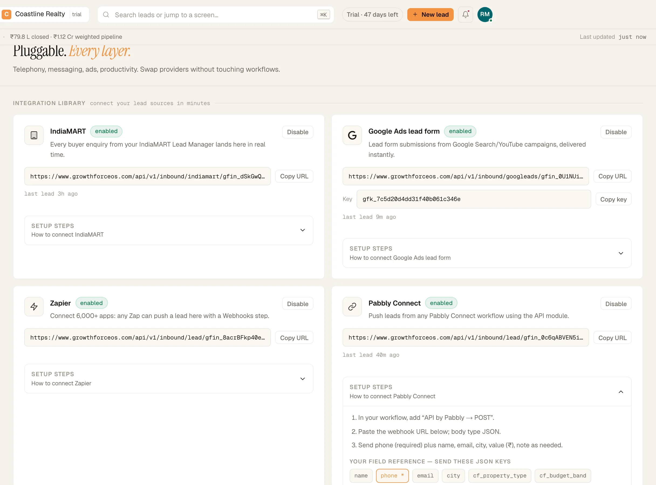This screenshot has width=656, height=485.
Task: Disable the IndiaMART integration
Action: (x=298, y=132)
